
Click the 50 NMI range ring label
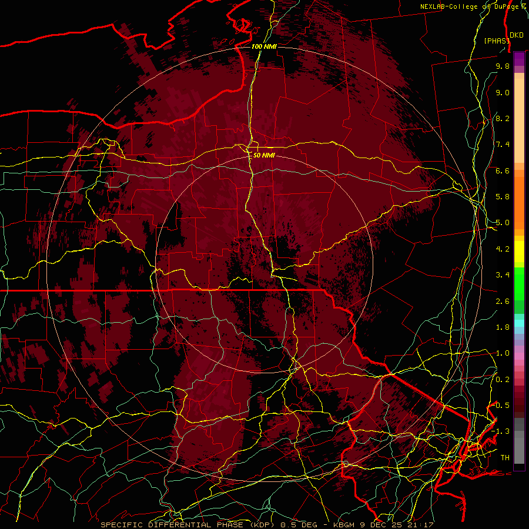264,155
